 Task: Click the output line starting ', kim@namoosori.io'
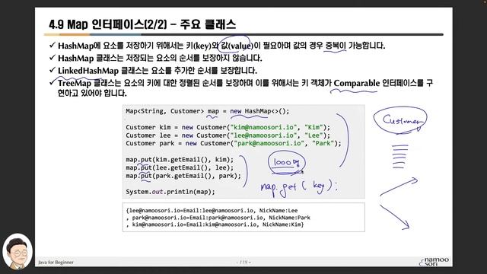point(215,225)
